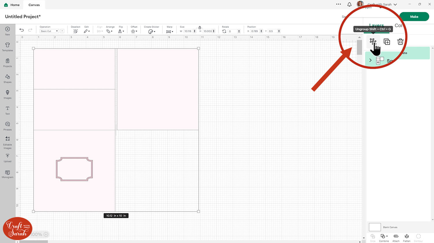Open the notifications bell
Viewport: 434px width, 243px height.
350,4
